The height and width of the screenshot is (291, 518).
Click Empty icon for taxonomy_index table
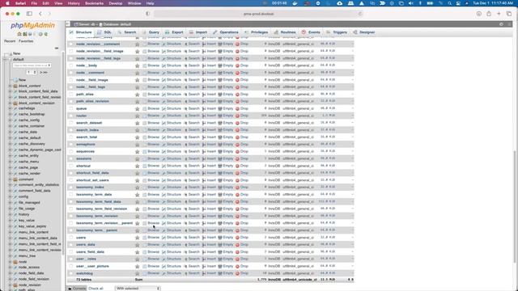[220, 188]
